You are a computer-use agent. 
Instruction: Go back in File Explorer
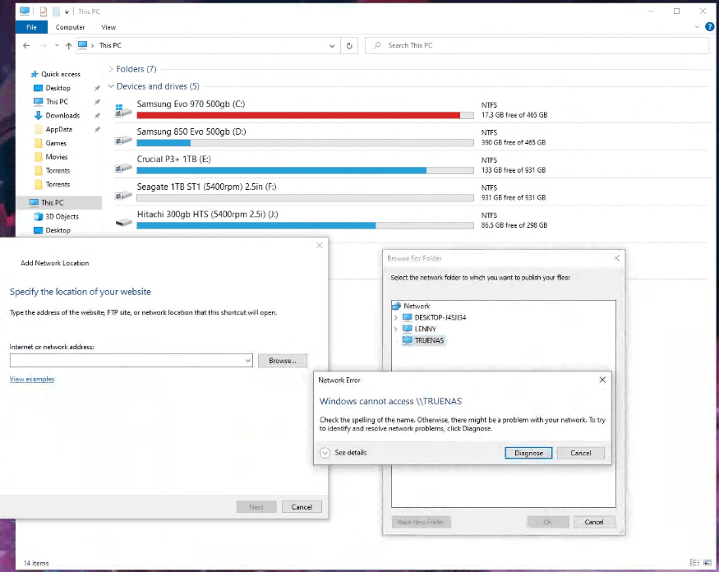(26, 45)
